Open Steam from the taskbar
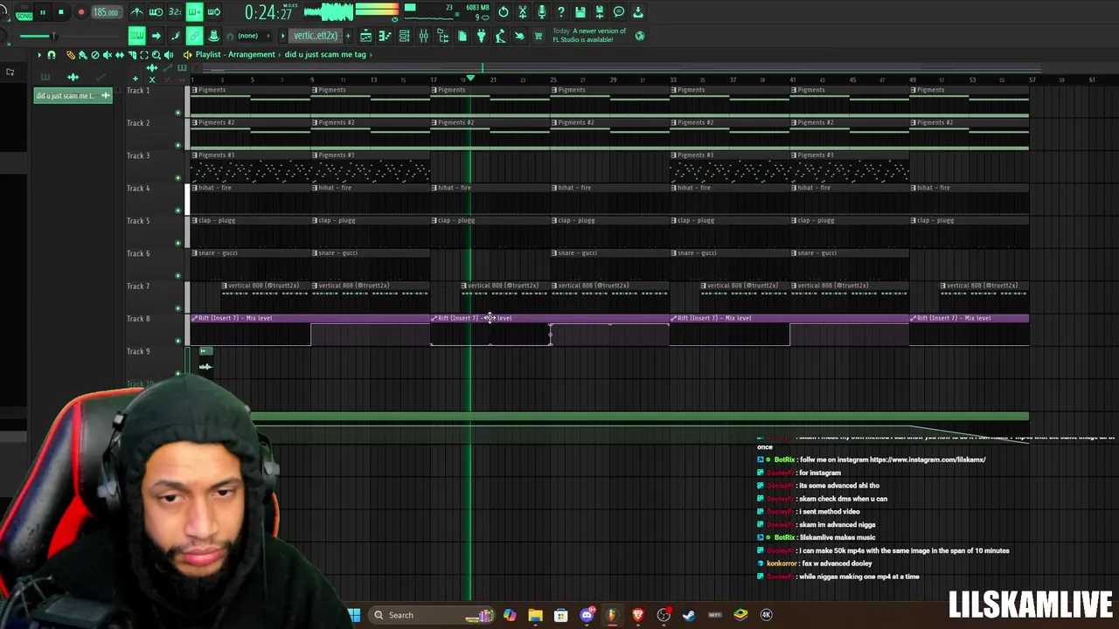This screenshot has width=1119, height=629. (x=689, y=615)
